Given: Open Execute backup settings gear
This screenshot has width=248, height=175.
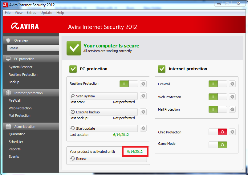Looking at the screenshot, I should [x=143, y=112].
